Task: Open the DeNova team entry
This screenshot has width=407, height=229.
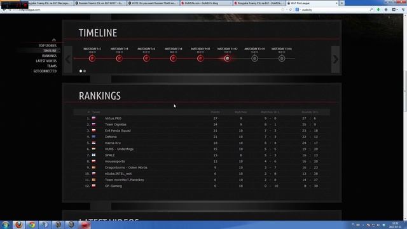Action: click(111, 137)
